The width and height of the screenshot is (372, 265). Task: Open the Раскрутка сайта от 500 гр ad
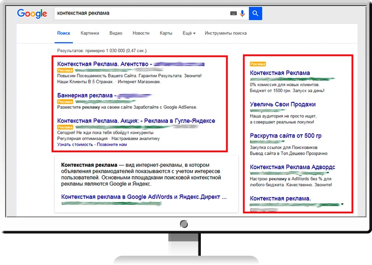pyautogui.click(x=286, y=136)
